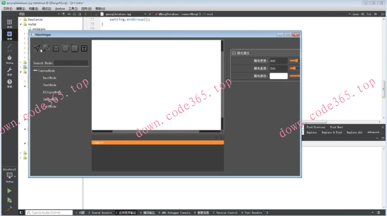Select the image insert tool
The height and width of the screenshot is (216, 387).
point(56,48)
